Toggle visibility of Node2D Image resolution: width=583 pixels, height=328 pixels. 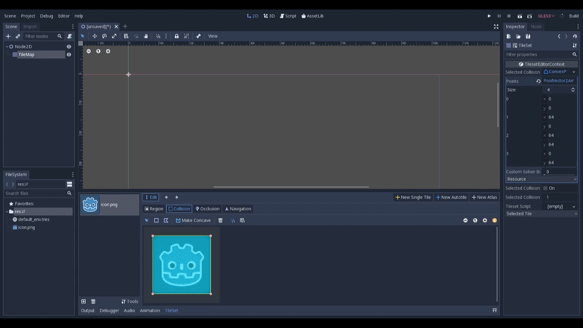pyautogui.click(x=69, y=46)
